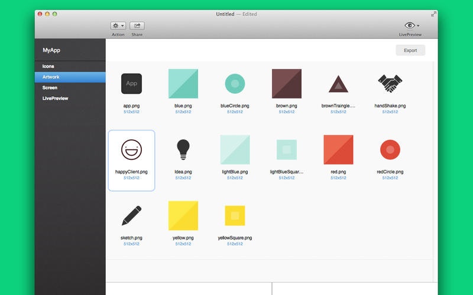
Task: Select the sketch pencil icon
Action: tap(131, 215)
